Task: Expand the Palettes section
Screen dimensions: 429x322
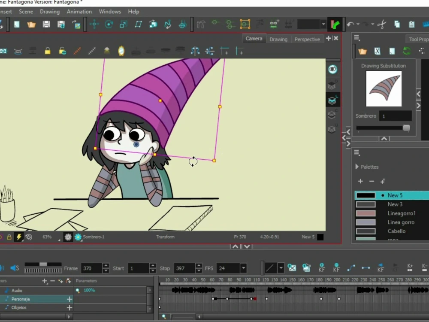Action: tap(356, 167)
